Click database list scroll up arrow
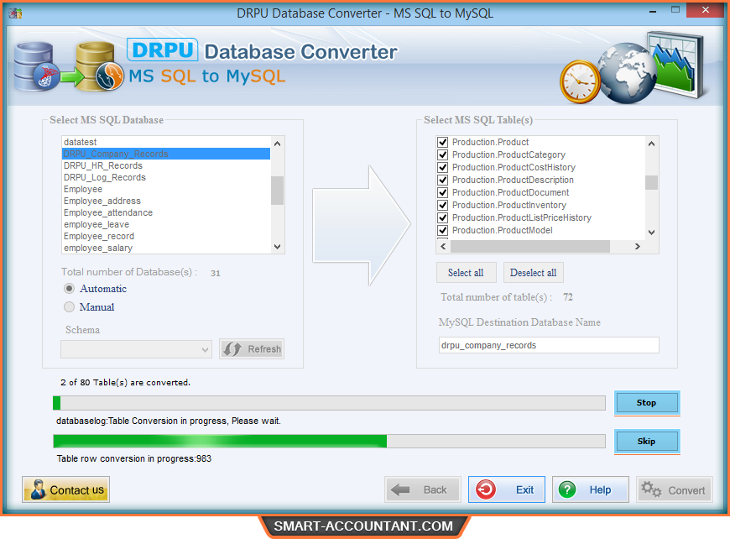The height and width of the screenshot is (539, 730). [278, 143]
